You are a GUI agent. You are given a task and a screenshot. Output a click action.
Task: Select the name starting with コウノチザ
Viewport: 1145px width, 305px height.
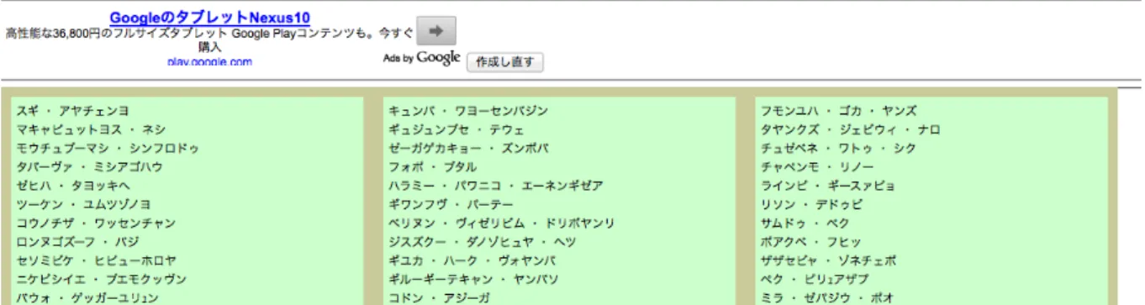click(96, 223)
